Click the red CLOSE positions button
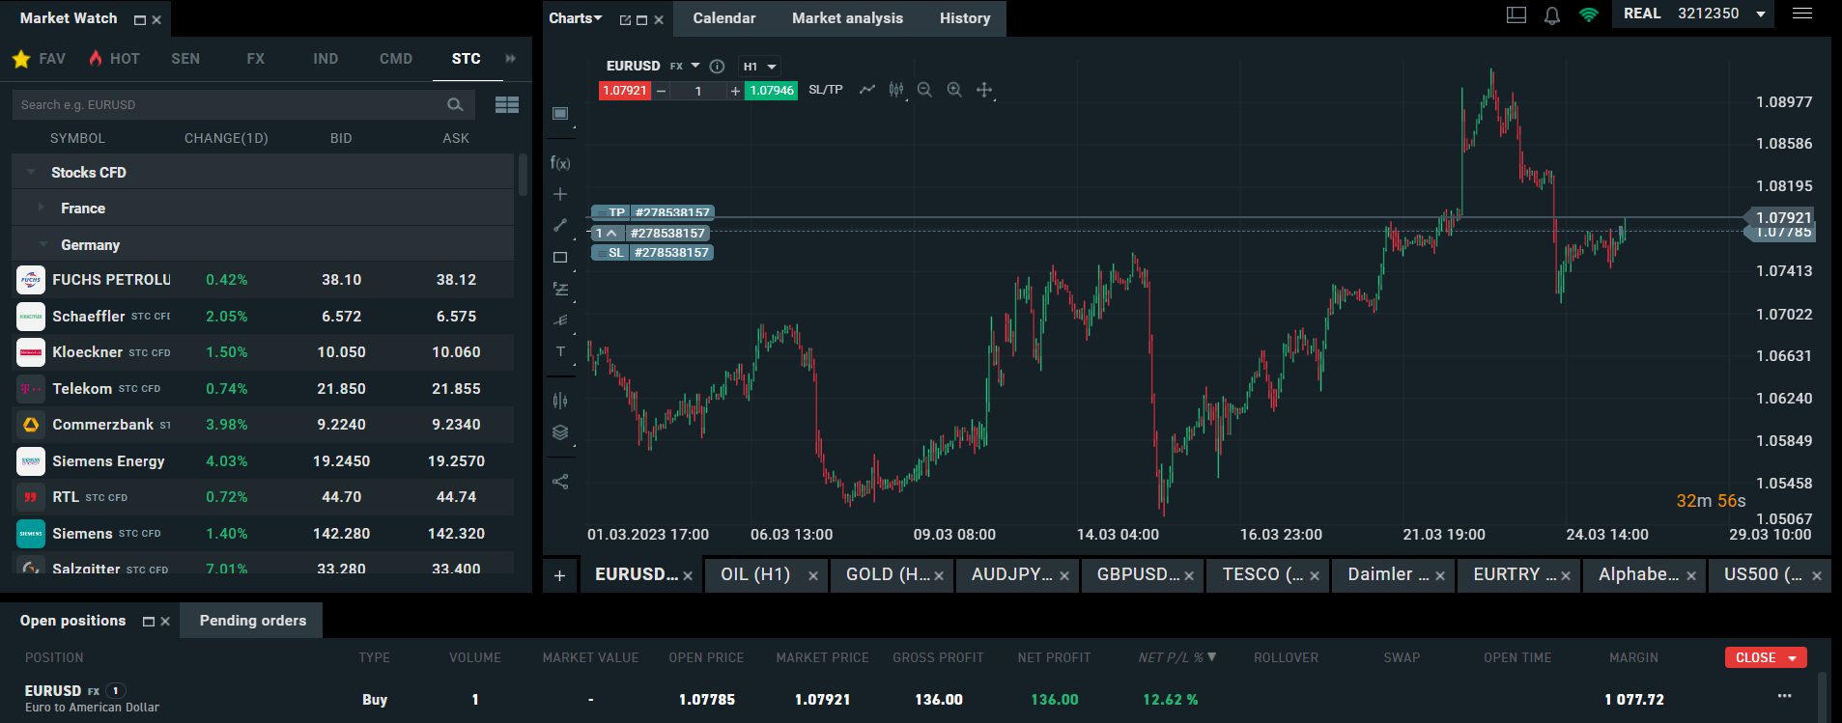 [x=1765, y=657]
